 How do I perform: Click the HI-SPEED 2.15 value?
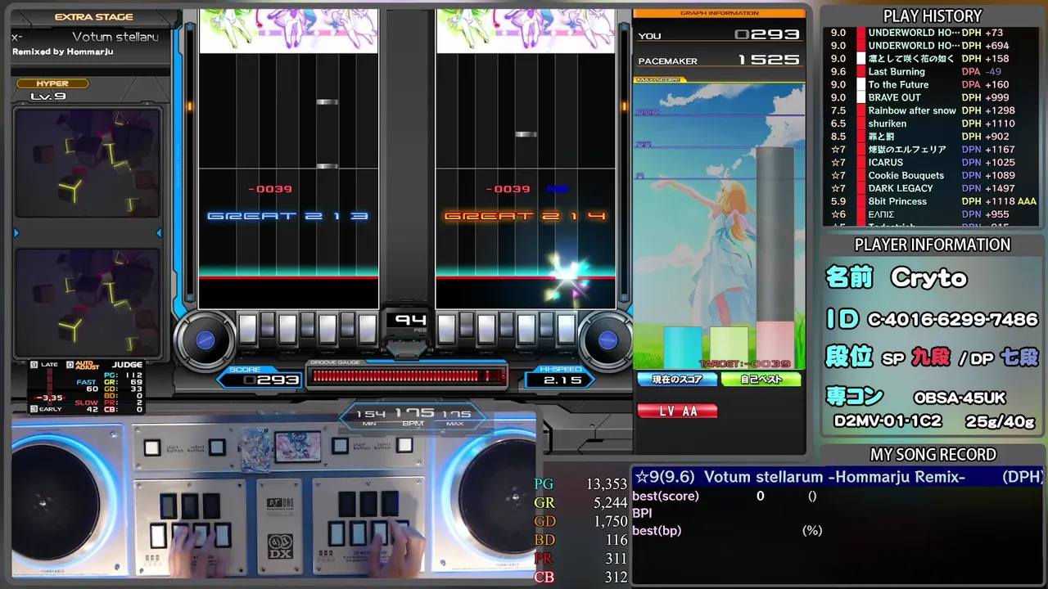[x=564, y=380]
